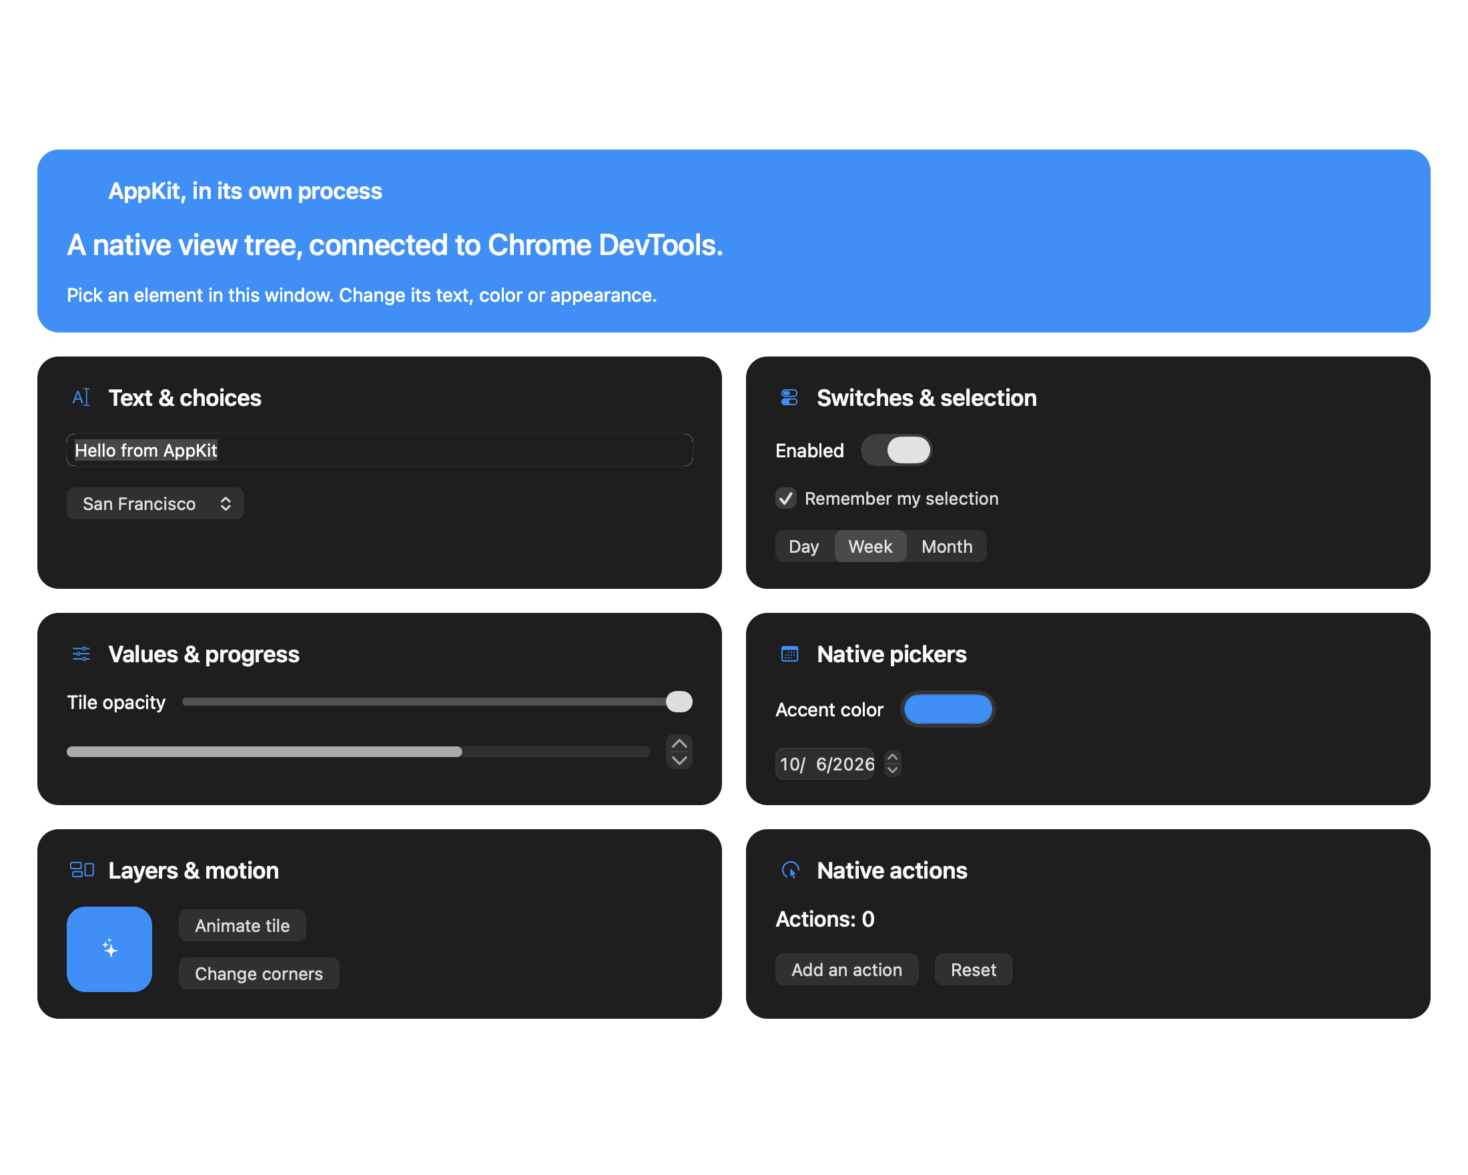Click the blue sparkle tile

(x=109, y=949)
